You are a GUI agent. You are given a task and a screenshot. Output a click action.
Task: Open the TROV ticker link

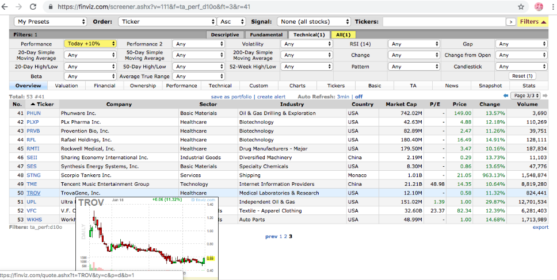(x=33, y=193)
